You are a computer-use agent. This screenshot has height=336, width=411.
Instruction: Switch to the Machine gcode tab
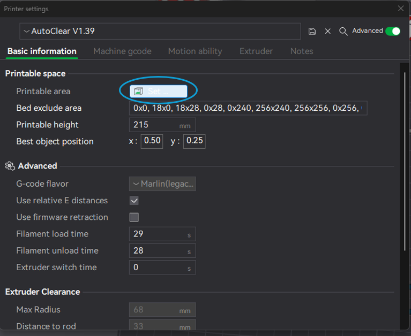122,51
